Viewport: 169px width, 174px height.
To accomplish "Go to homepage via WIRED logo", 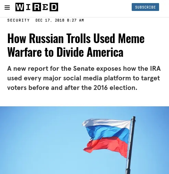I will [x=37, y=7].
